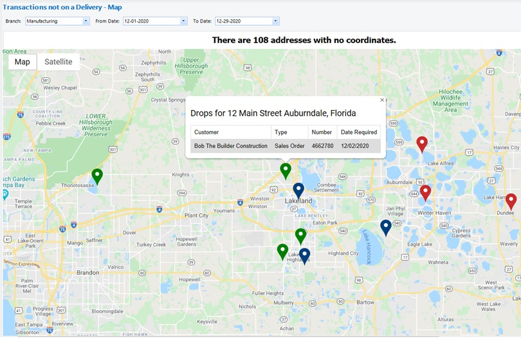Click the red pin at Dundee
Screen dimensions: 521x339
(x=511, y=201)
